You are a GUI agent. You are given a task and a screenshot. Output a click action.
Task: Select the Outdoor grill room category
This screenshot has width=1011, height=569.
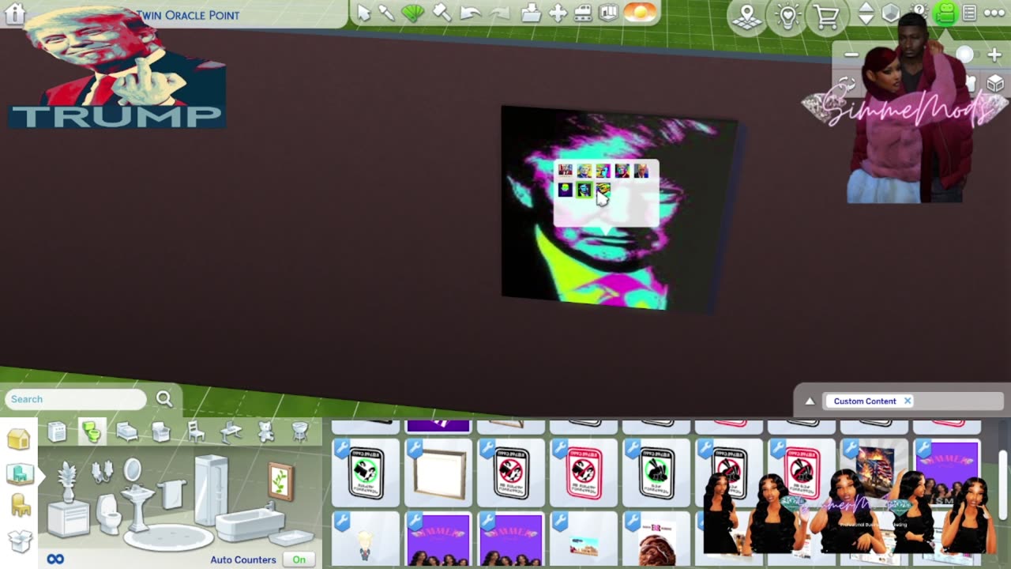click(x=300, y=431)
